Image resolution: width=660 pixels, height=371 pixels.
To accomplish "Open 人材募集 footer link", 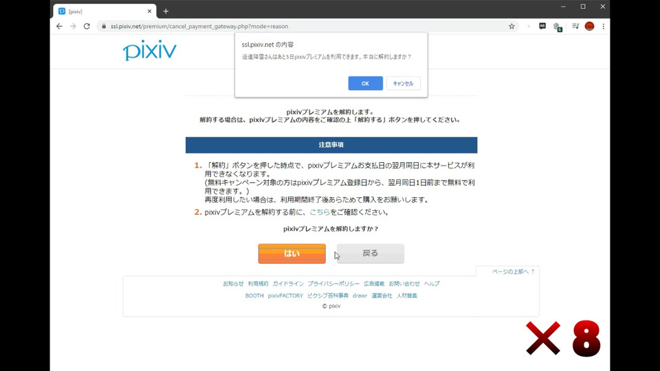I will [406, 295].
